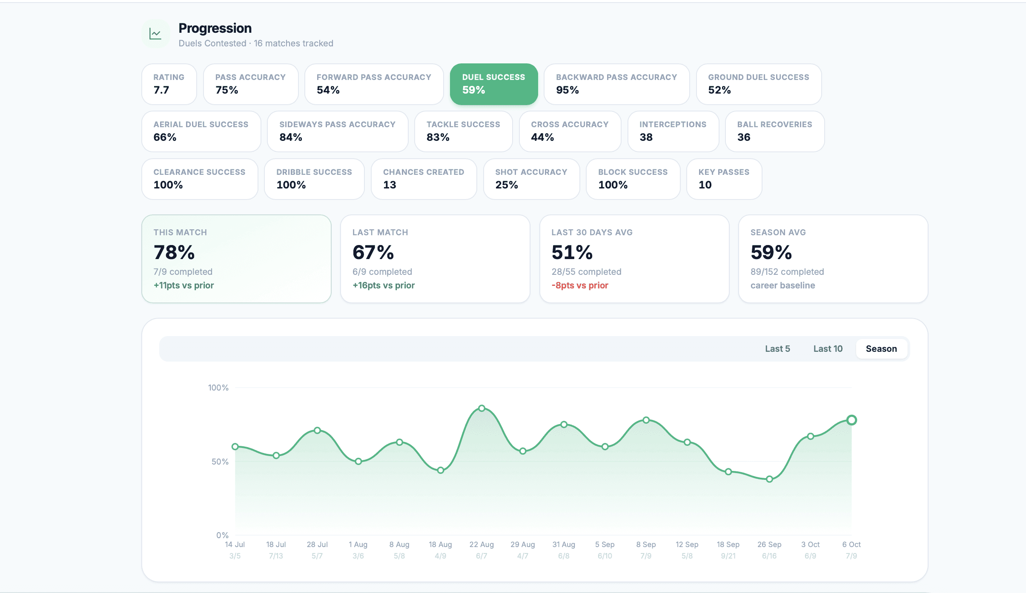1026x593 pixels.
Task: Switch chart range to Last 10
Action: 828,349
